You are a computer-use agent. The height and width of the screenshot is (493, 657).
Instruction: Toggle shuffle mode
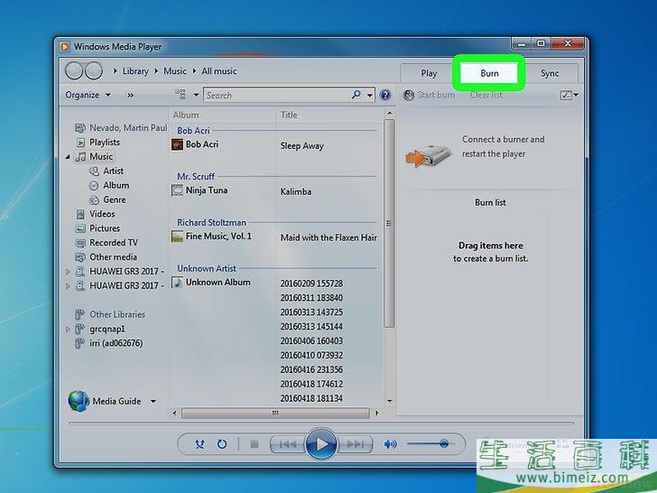click(x=199, y=444)
